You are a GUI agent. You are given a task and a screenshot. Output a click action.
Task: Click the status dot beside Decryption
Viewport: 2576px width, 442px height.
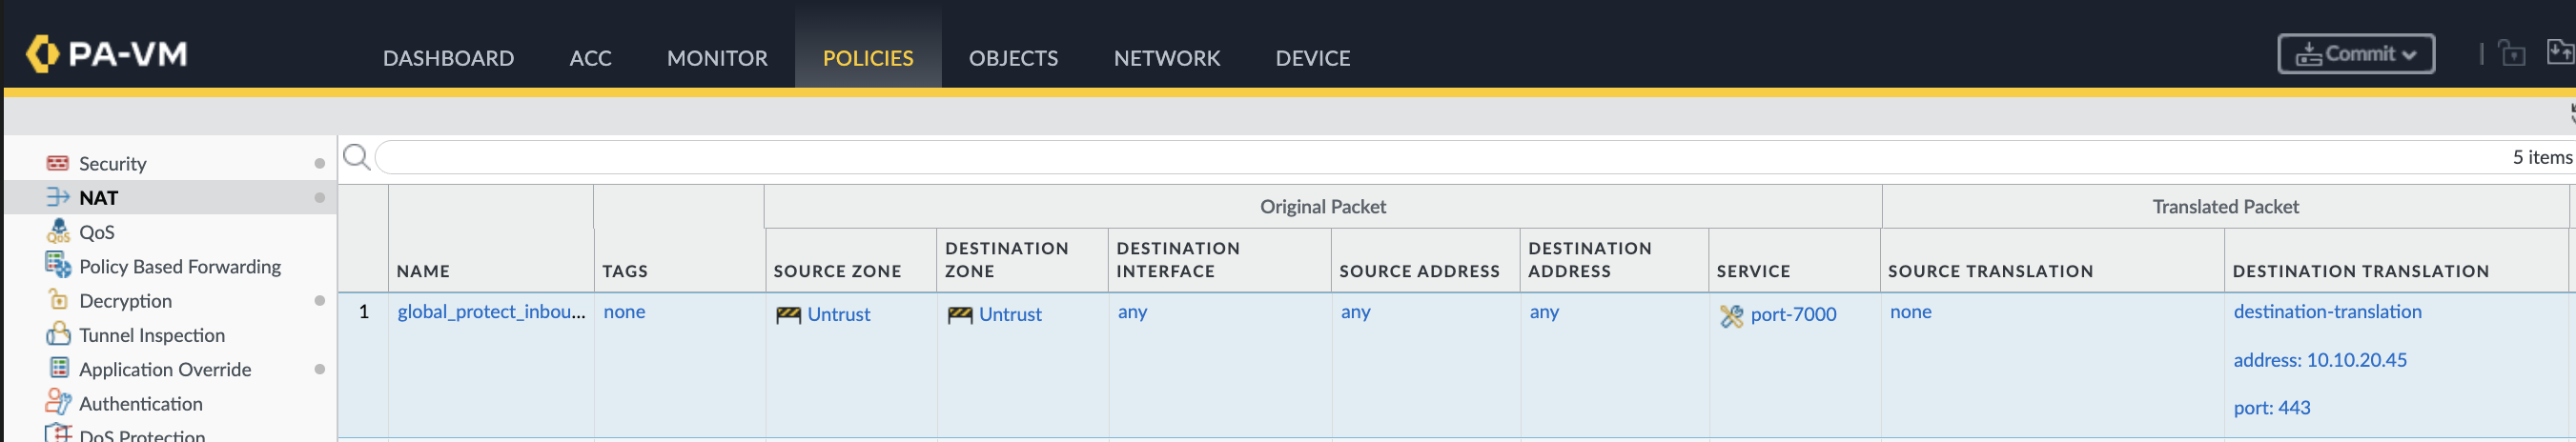pyautogui.click(x=319, y=301)
